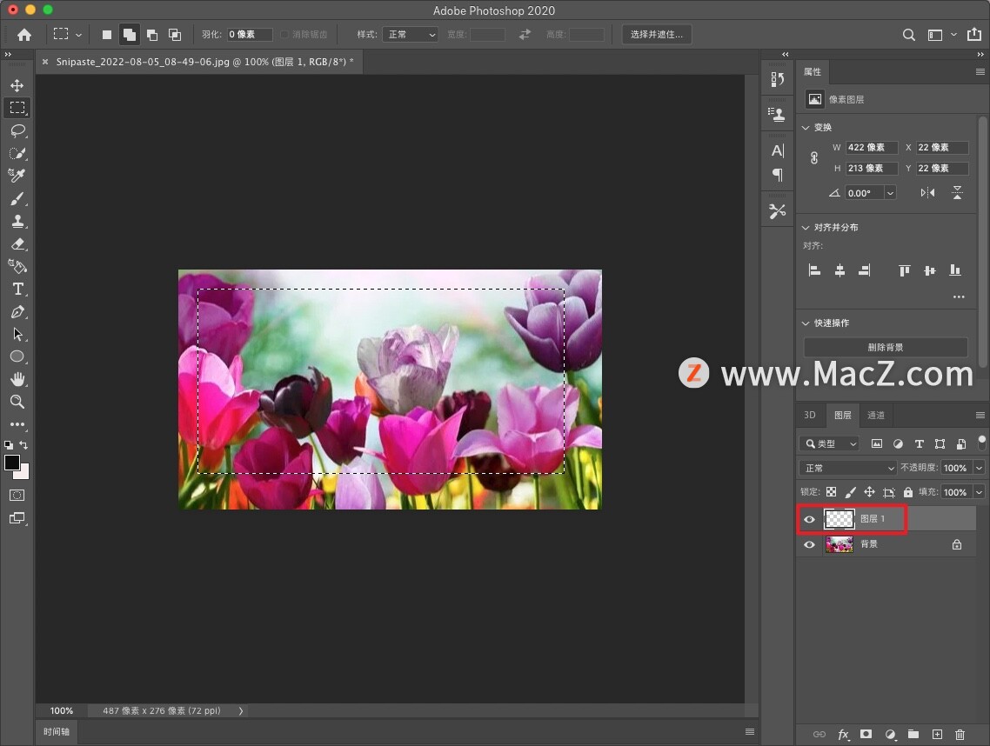This screenshot has height=746, width=990.
Task: Click the foreground color black swatch
Action: (11, 462)
